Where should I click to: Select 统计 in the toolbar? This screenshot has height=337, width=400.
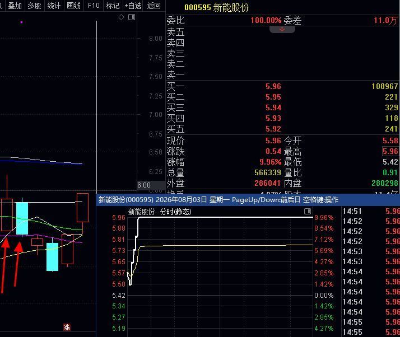54,6
